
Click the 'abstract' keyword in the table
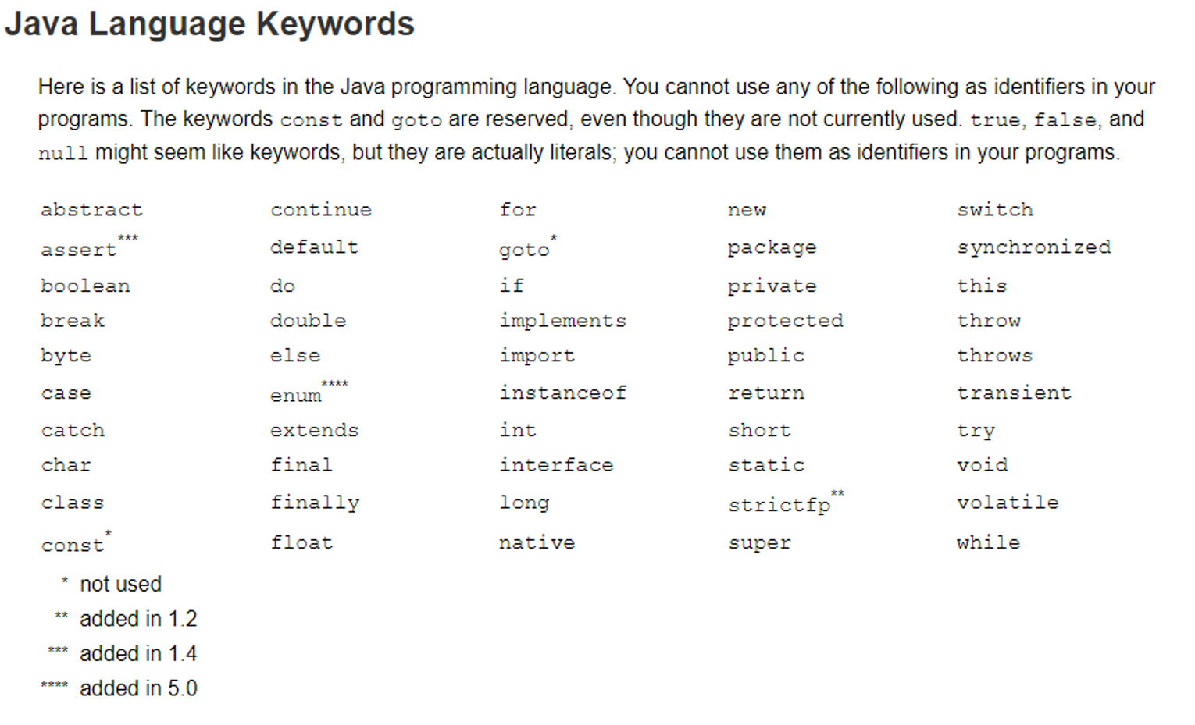91,210
